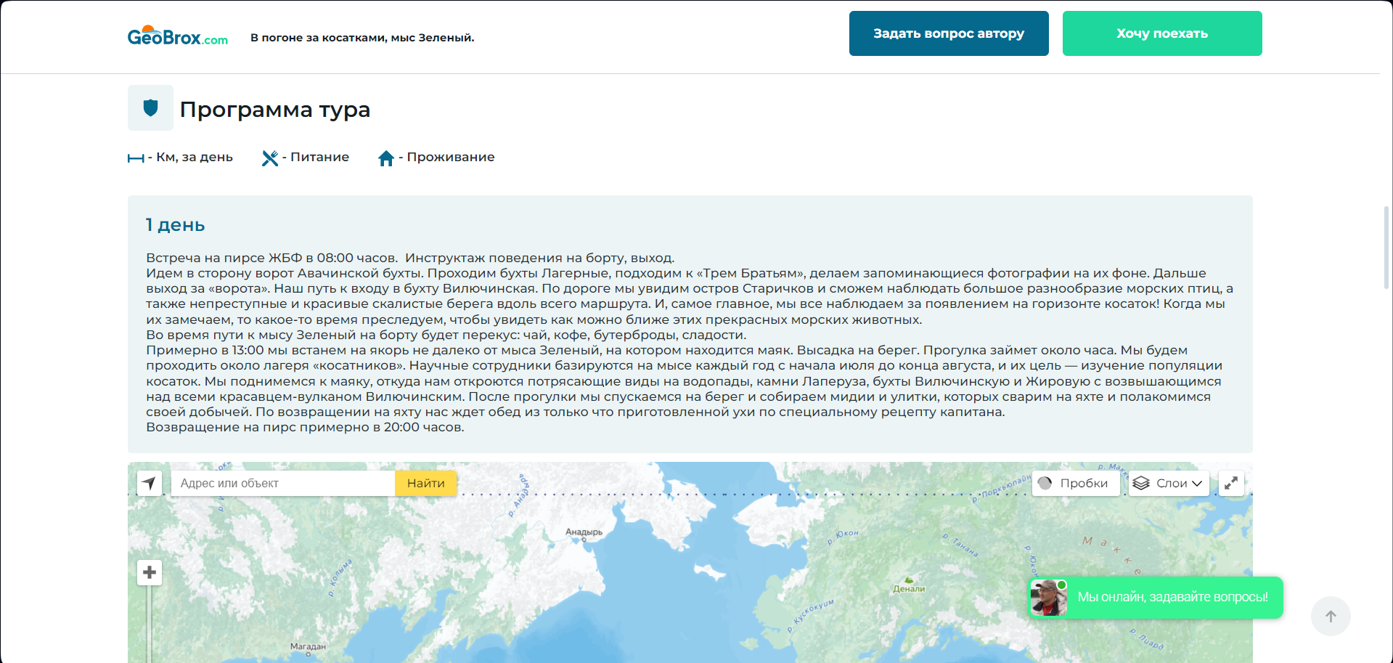Click the line starting Во время пути к мысу Зеленый
Viewport: 1393px width, 663px height.
pyautogui.click(x=446, y=335)
